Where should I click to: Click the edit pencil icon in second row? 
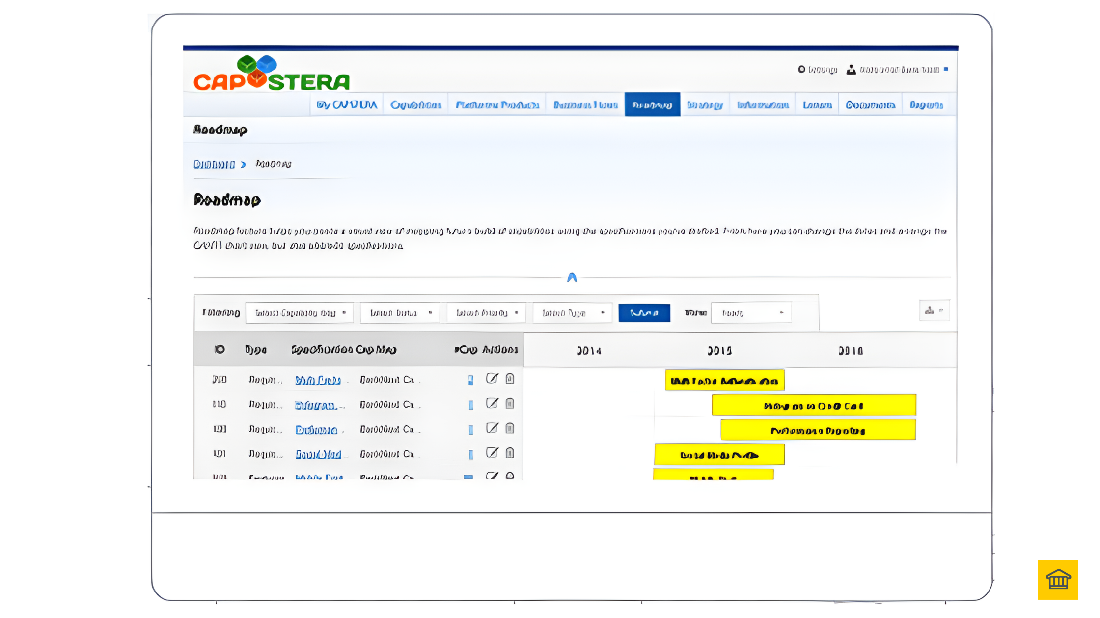(x=492, y=404)
